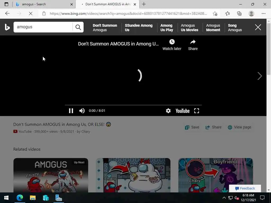Open the Boyfriend related video thumbnail
The height and width of the screenshot is (203, 271).
click(x=215, y=175)
